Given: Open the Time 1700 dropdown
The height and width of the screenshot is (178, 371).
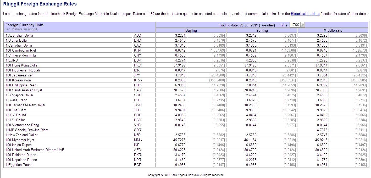Looking at the screenshot, I should [x=297, y=25].
